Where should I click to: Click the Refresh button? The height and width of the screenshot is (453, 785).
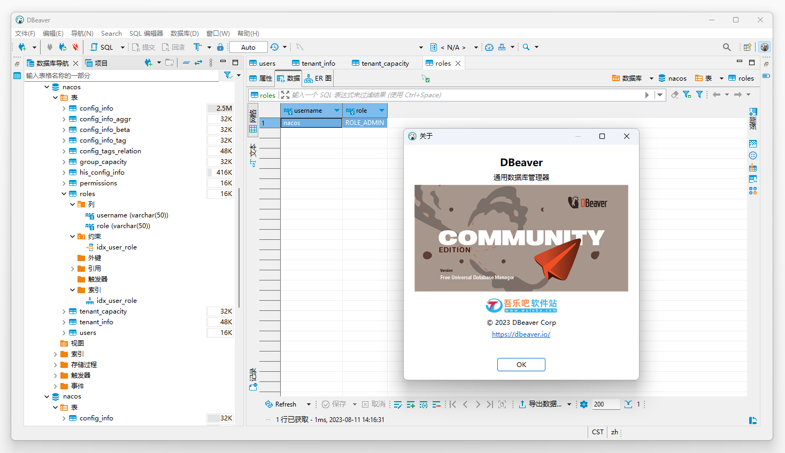pyautogui.click(x=281, y=404)
